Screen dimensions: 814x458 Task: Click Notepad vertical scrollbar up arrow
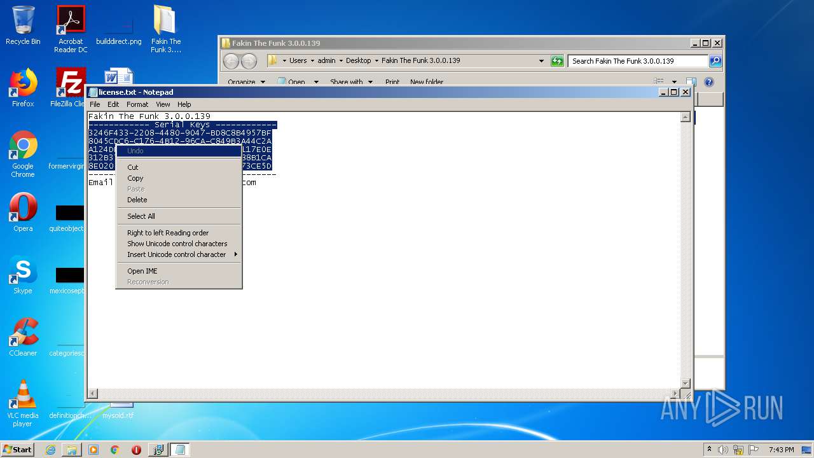click(685, 117)
